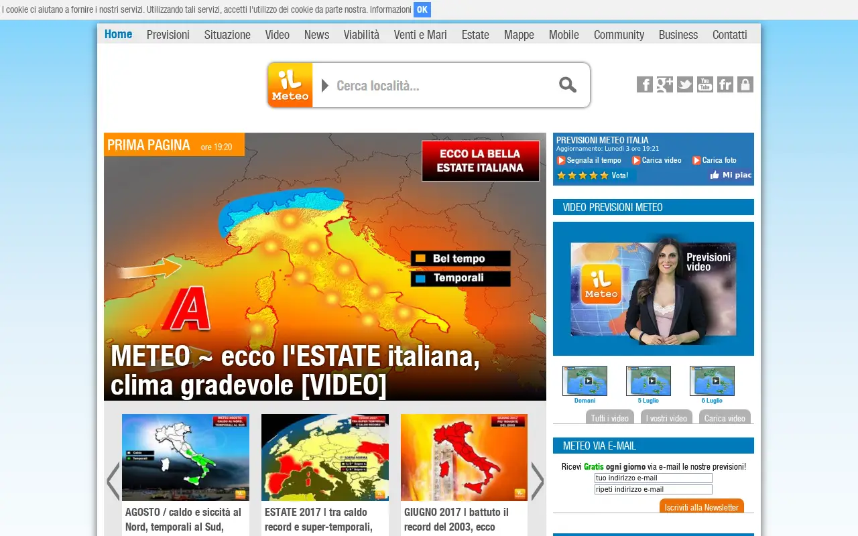Dismiss the cookie notice with OK
Image resolution: width=858 pixels, height=536 pixels.
click(422, 9)
